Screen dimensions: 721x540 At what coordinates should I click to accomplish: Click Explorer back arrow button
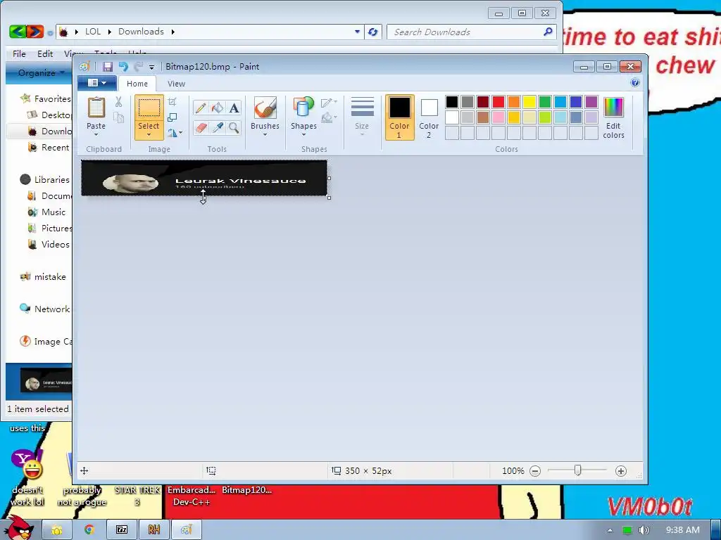(18, 31)
